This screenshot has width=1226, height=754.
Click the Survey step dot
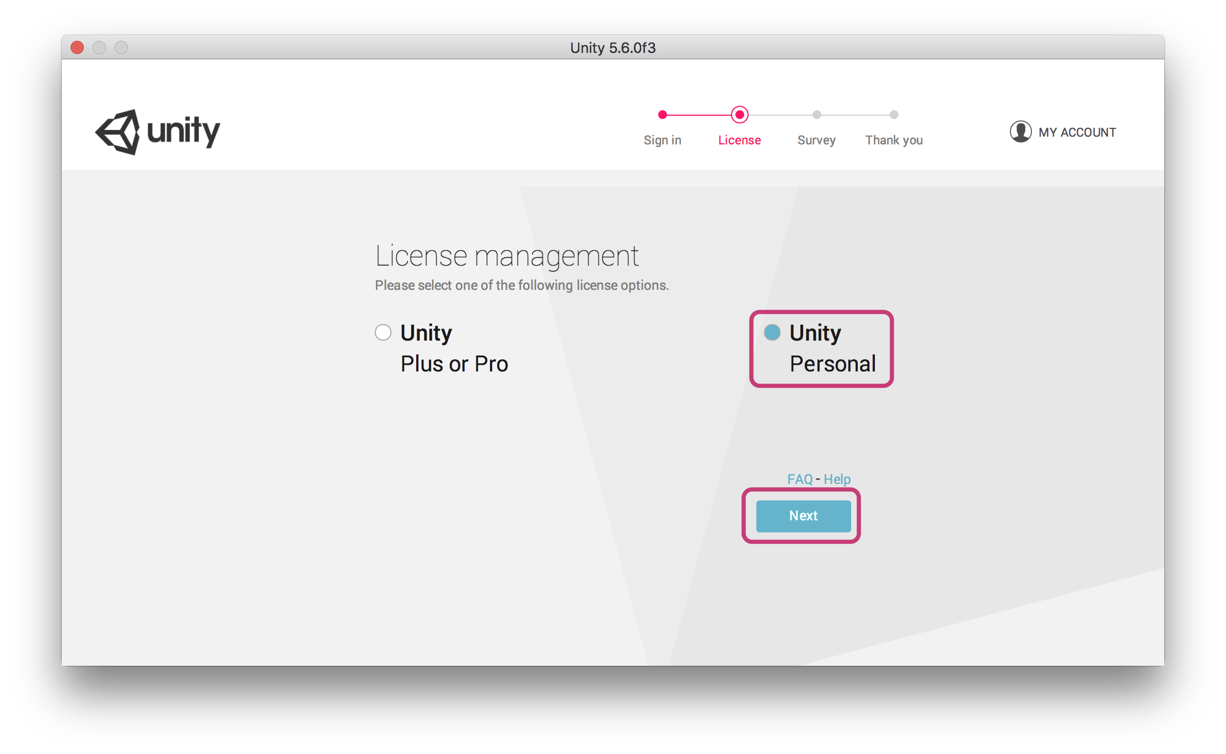tap(816, 115)
